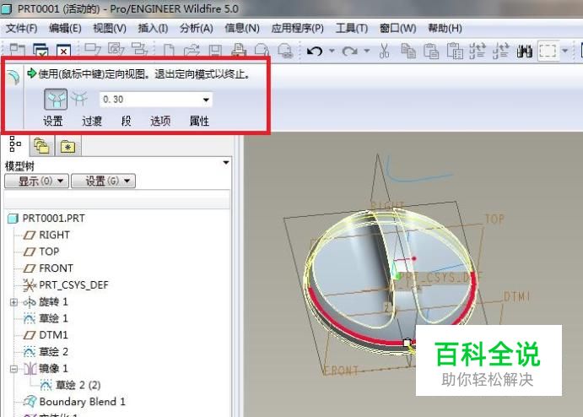Select the RIGHT datum plane in tree
The width and height of the screenshot is (583, 417).
click(x=47, y=236)
